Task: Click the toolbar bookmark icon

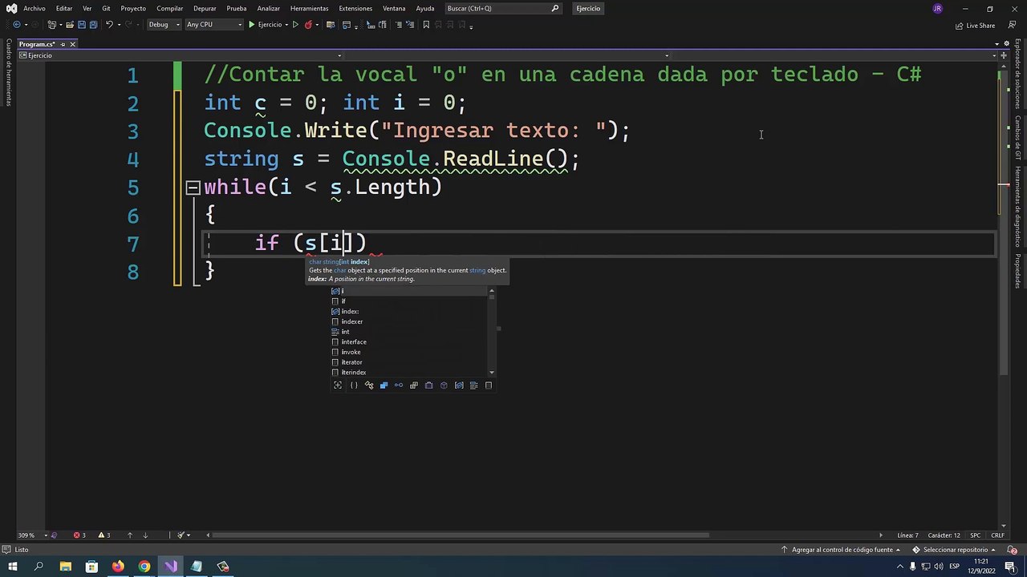Action: click(x=426, y=25)
